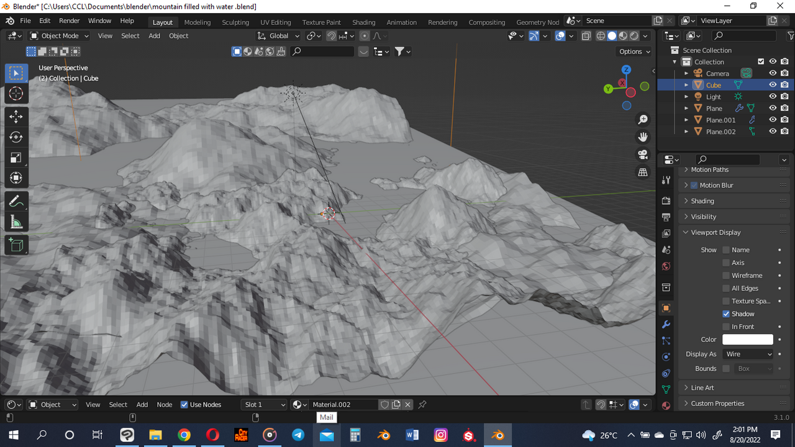Open the Object properties tab
Image resolution: width=795 pixels, height=447 pixels.
pyautogui.click(x=666, y=308)
